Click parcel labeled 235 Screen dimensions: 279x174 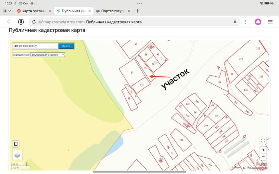coord(261,77)
